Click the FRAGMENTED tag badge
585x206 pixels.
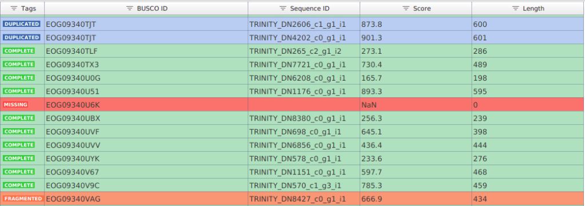[x=23, y=199]
